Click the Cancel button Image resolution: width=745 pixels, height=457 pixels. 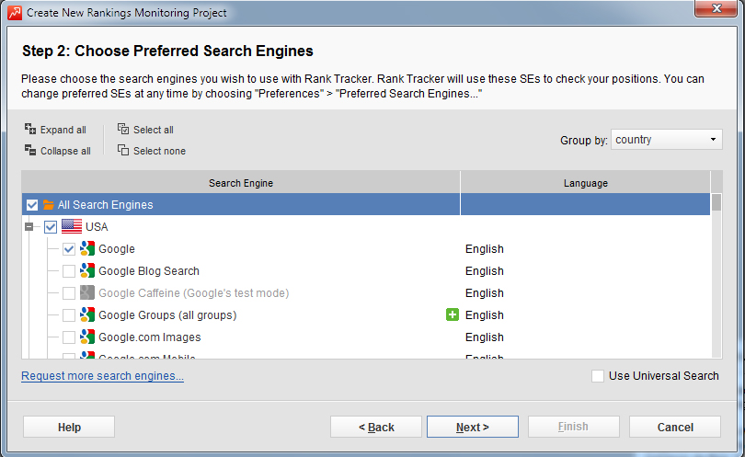click(675, 427)
